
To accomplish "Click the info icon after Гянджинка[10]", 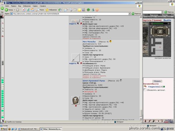I will click(x=164, y=86).
